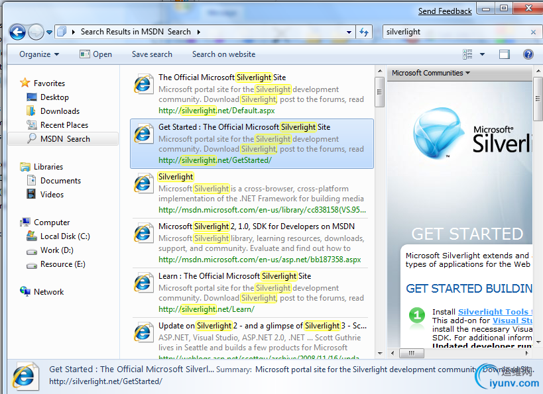Viewport: 543px width, 394px height.
Task: Select Downloads in Favorites
Action: click(x=60, y=111)
